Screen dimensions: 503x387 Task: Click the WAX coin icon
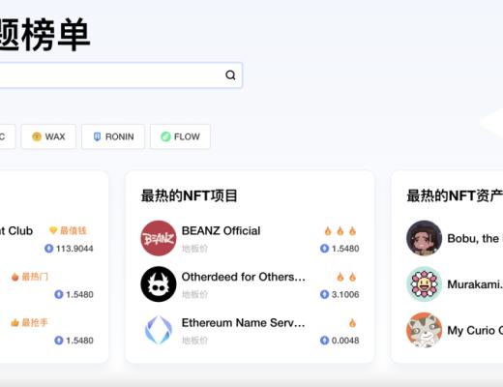pos(37,136)
